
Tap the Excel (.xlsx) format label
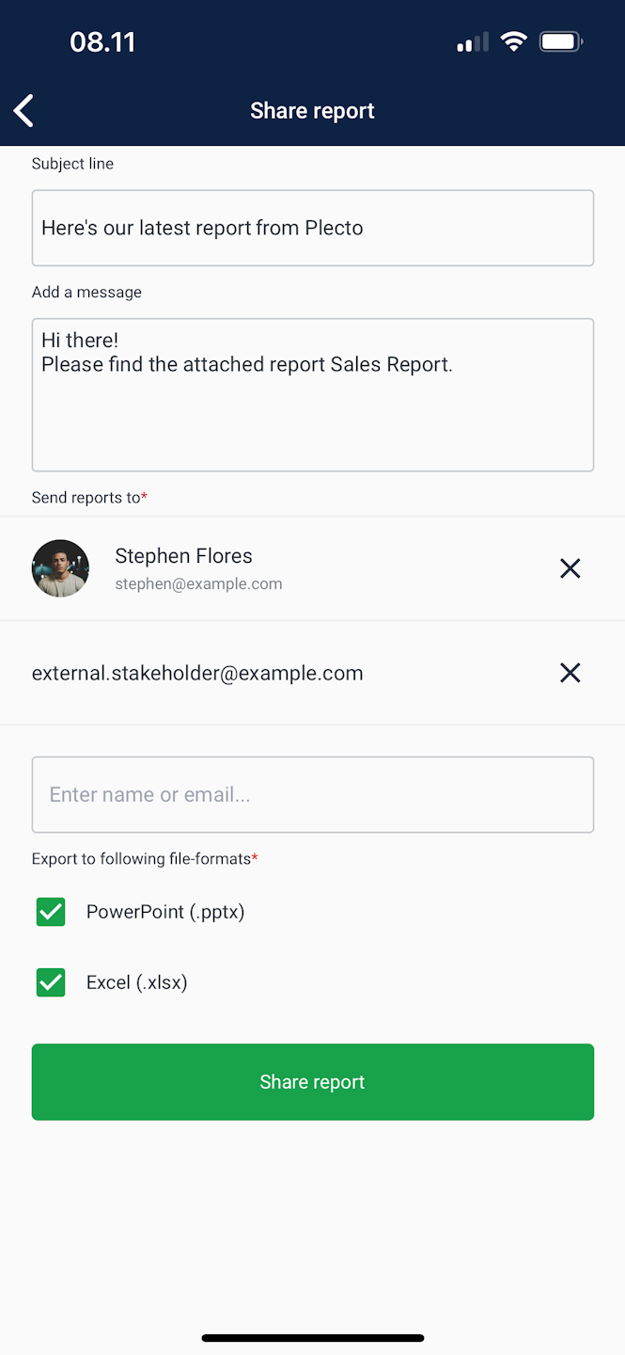click(137, 982)
